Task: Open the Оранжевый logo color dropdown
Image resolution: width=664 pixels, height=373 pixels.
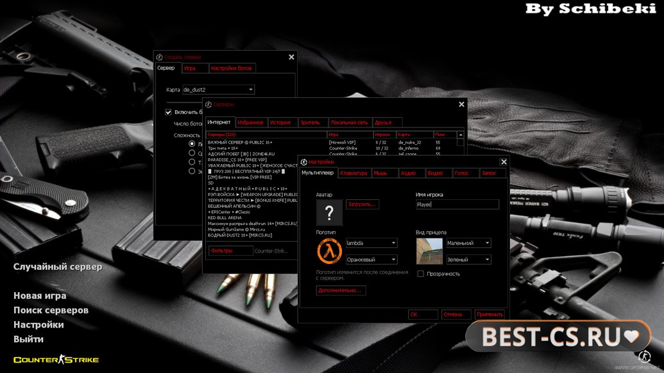Action: [x=371, y=259]
